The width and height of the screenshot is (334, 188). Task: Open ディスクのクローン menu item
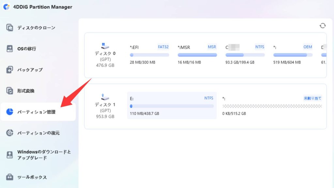click(38, 28)
